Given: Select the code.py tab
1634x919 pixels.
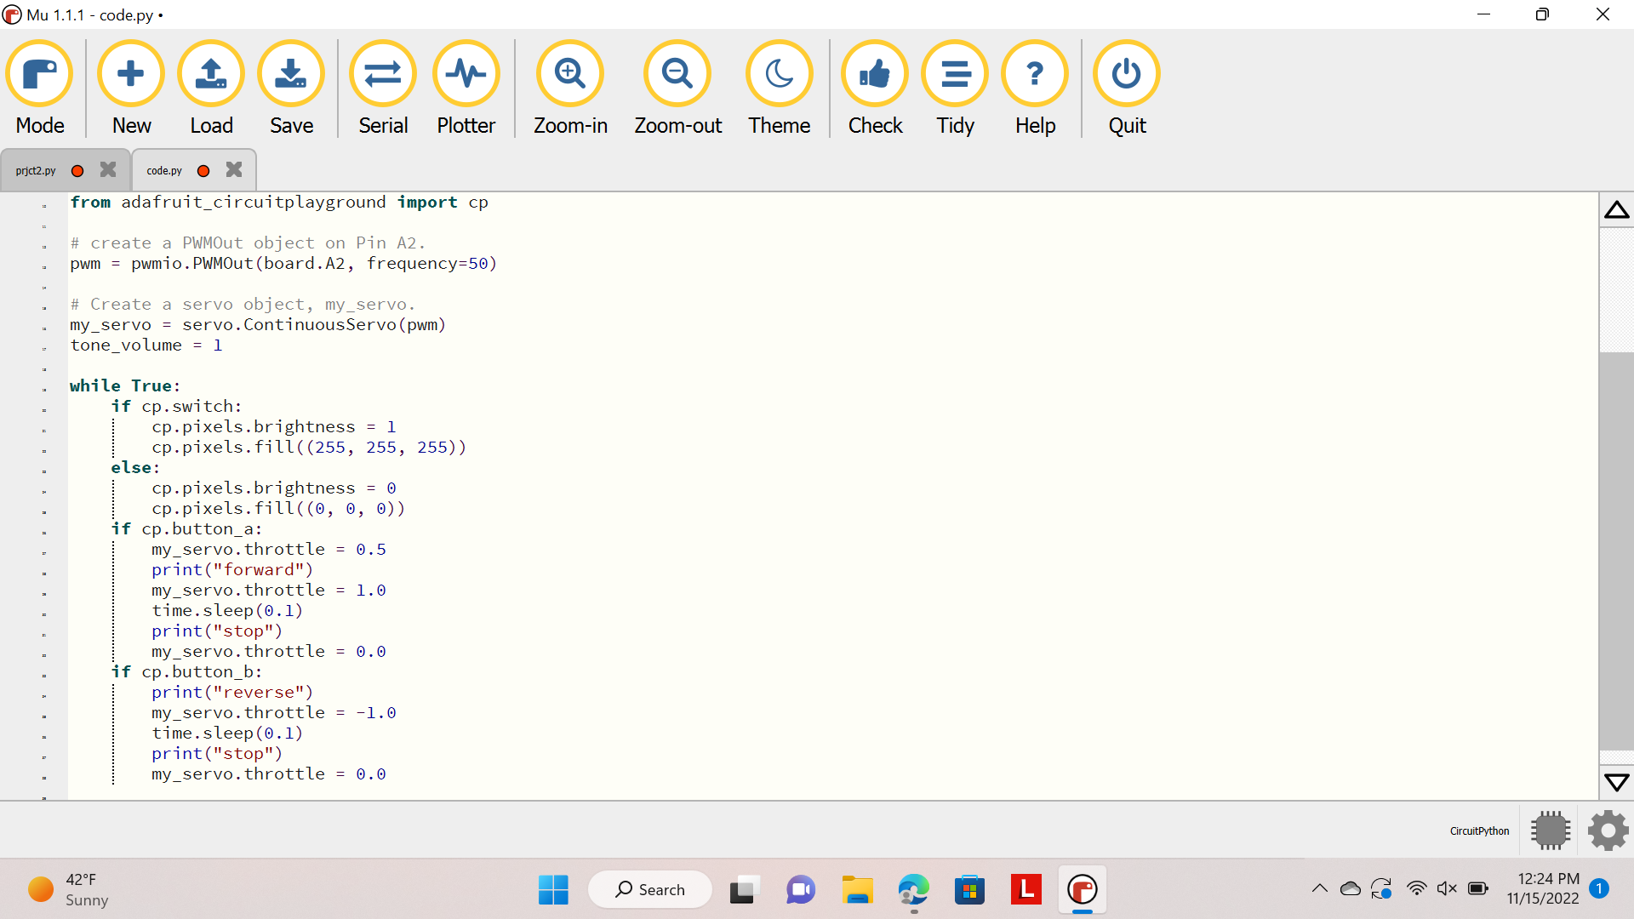Looking at the screenshot, I should click(x=164, y=169).
